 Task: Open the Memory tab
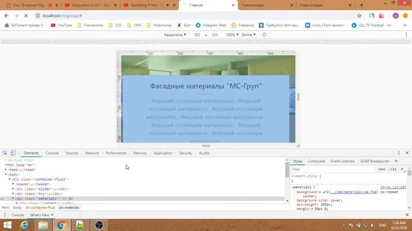(x=140, y=153)
